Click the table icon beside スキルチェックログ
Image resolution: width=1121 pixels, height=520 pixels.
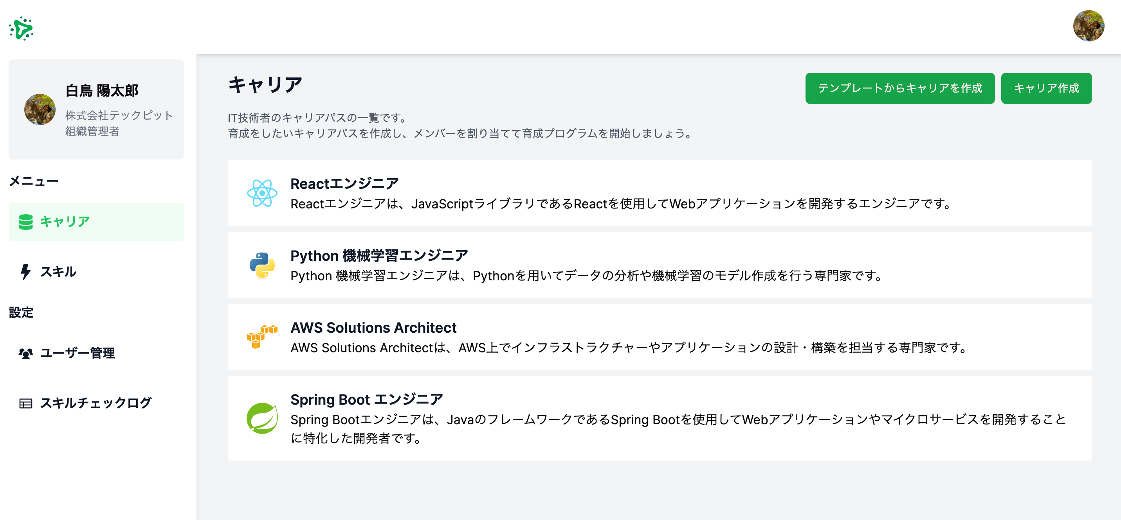[26, 403]
